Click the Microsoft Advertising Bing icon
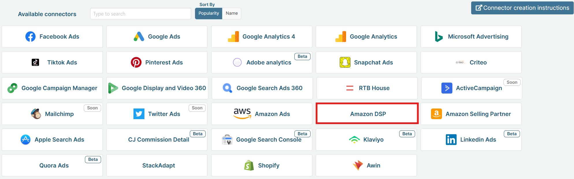Screen dimensions: 574x179 pyautogui.click(x=439, y=37)
